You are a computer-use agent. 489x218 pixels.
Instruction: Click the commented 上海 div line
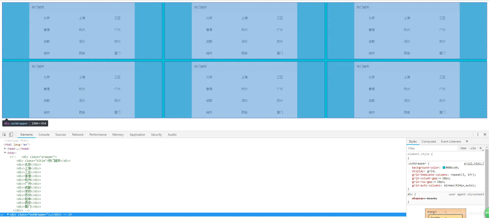pyautogui.click(x=29, y=168)
